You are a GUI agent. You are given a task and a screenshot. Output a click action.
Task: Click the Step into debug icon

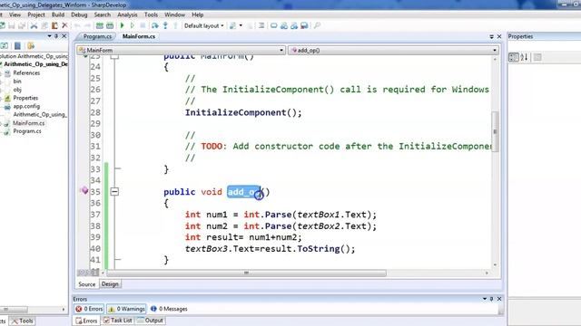pyautogui.click(x=165, y=25)
